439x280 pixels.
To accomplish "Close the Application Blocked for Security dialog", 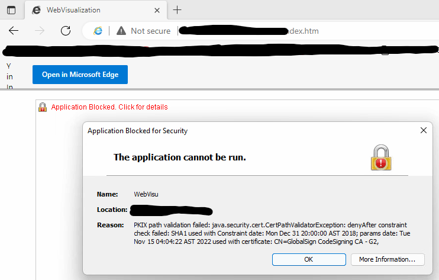I will [x=424, y=130].
